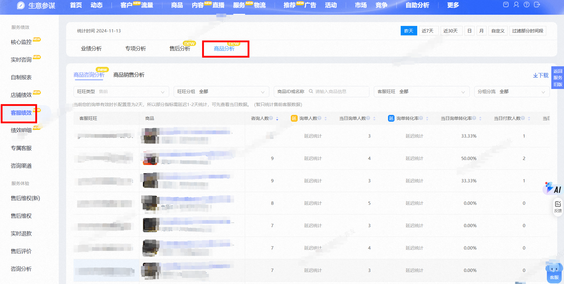This screenshot has width=564, height=284.
Task: Open 更多 in top navigation
Action: tap(453, 5)
